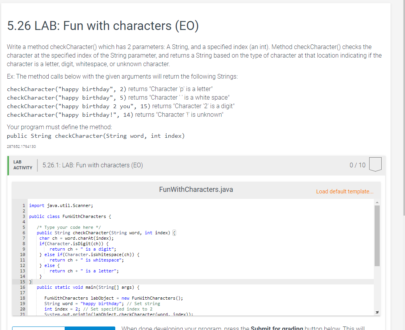Viewport: 405px width, 330px height.
Task: Open the "Load default template..." link
Action: (344, 191)
